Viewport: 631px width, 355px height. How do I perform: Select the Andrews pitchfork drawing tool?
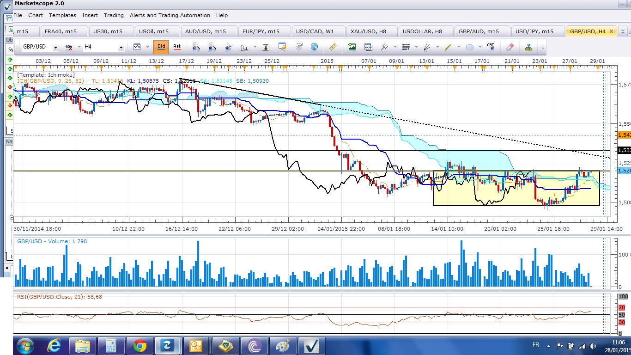tap(384, 47)
